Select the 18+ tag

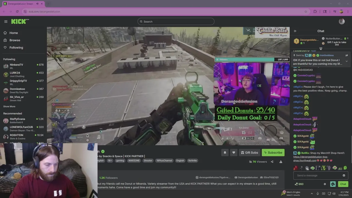(x=110, y=161)
